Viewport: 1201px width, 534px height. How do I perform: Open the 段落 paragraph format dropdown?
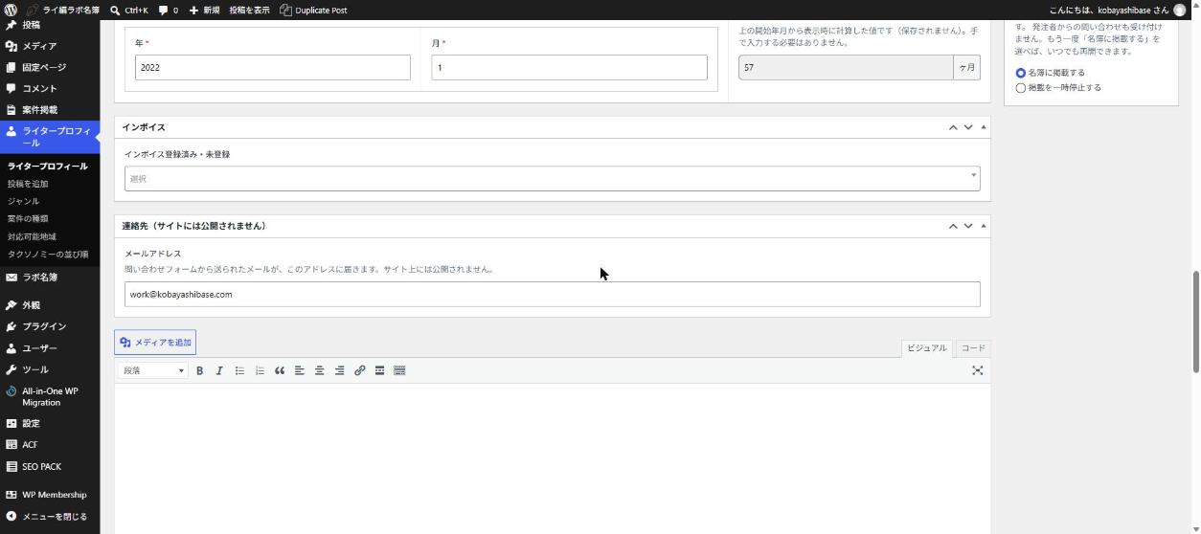152,370
